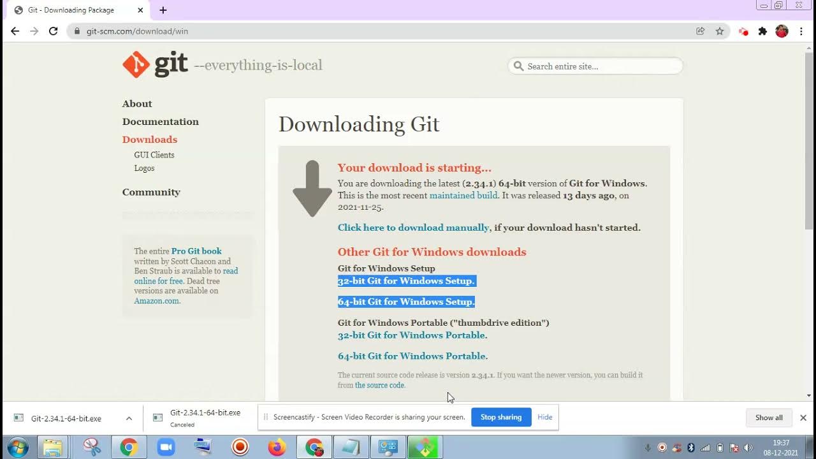Open the Community section
The image size is (816, 459).
click(151, 192)
